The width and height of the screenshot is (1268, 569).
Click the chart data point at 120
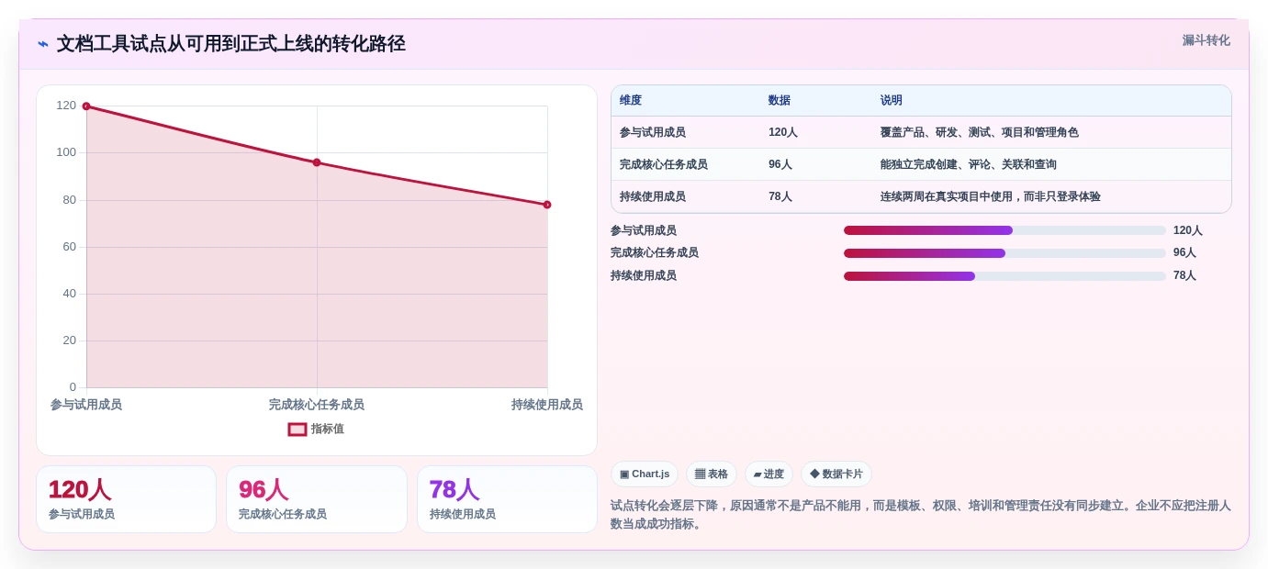click(x=86, y=106)
